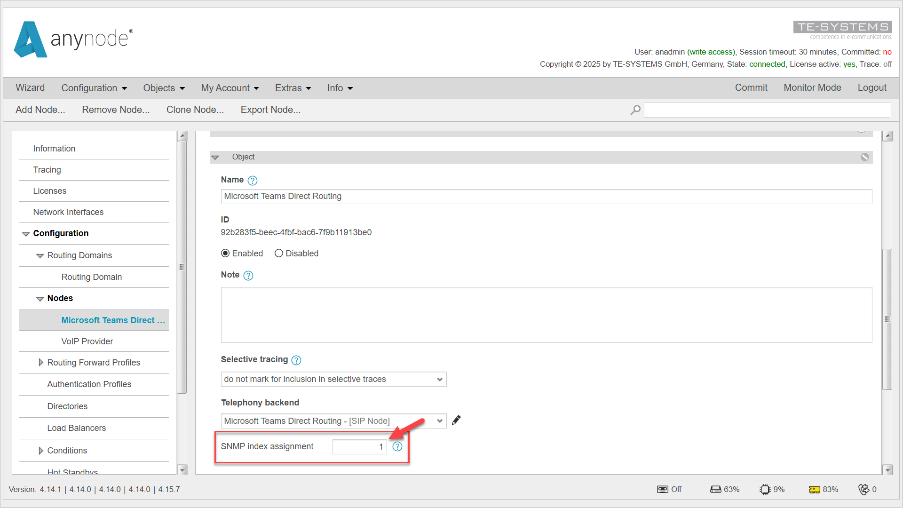Viewport: 903px width, 508px height.
Task: Collapse the Object section header
Action: (216, 157)
